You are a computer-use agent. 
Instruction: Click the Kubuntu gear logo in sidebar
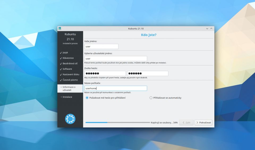(70, 119)
